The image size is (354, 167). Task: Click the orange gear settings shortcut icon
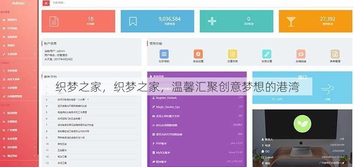(198, 54)
